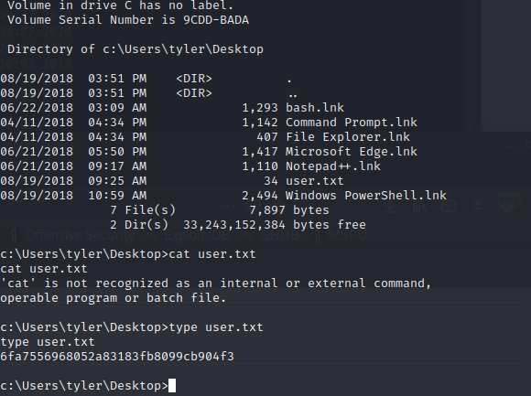
Task: Click the Windows PowerShell.lnk entry
Action: point(366,196)
